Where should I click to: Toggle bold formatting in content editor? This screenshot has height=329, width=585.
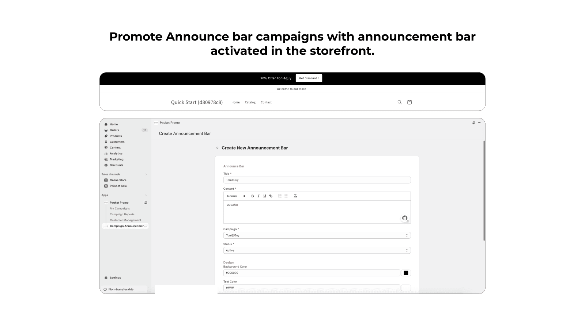252,196
